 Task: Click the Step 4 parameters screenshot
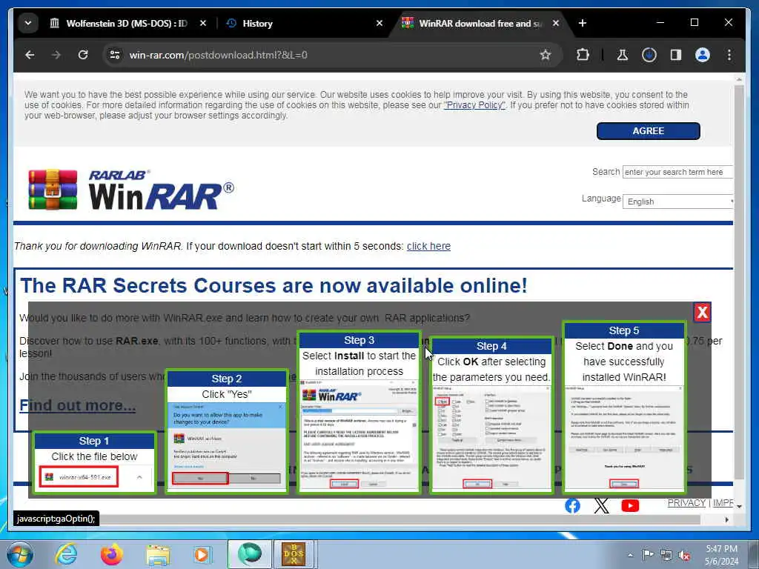coord(491,437)
